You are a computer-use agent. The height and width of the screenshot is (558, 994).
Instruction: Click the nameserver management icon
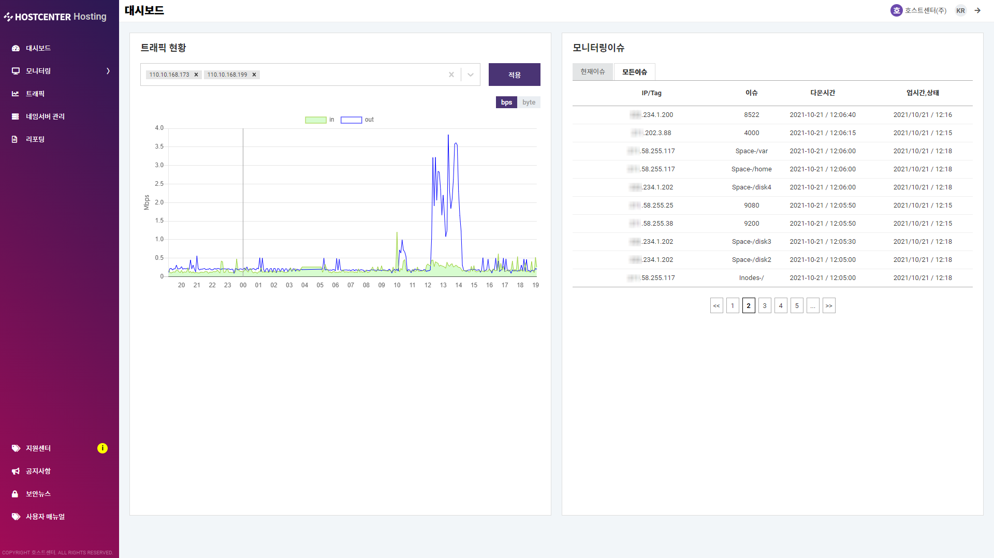point(16,116)
